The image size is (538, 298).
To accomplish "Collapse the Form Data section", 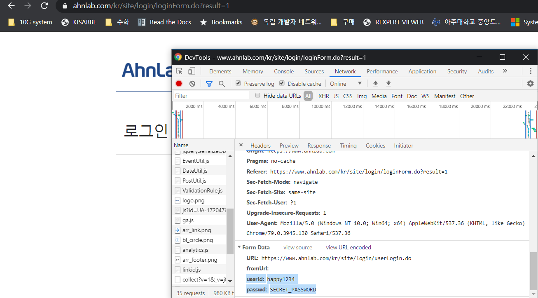I will [x=239, y=247].
